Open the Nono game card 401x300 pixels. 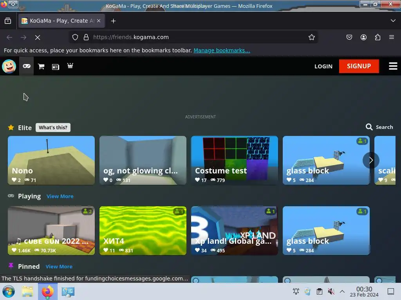tap(51, 160)
